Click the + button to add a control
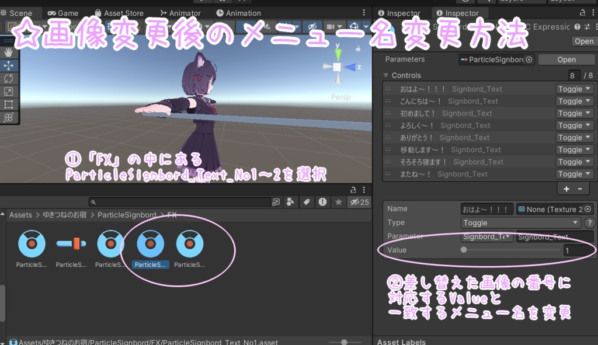Image resolution: width=598 pixels, height=345 pixels. tap(567, 188)
